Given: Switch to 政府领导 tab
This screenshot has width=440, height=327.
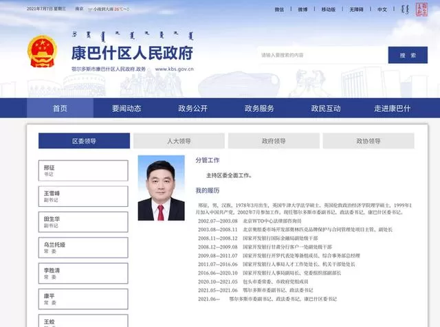Looking at the screenshot, I should click(x=274, y=141).
